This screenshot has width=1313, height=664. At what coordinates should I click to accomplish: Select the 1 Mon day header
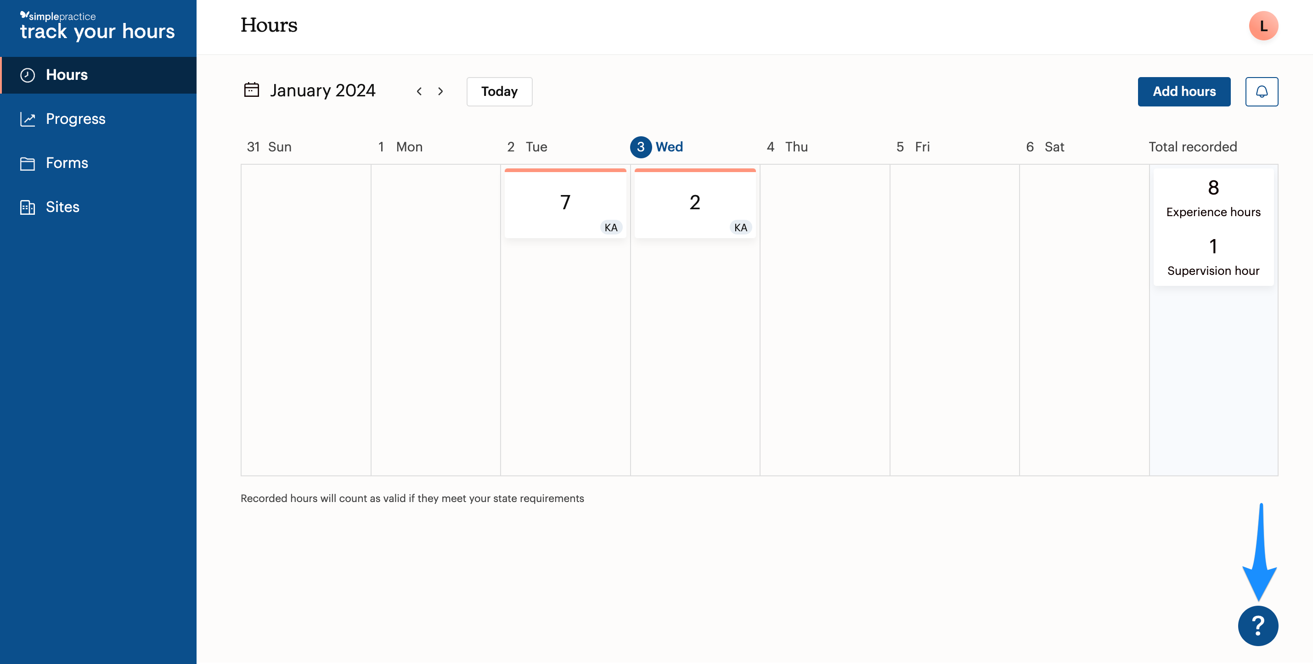point(400,147)
